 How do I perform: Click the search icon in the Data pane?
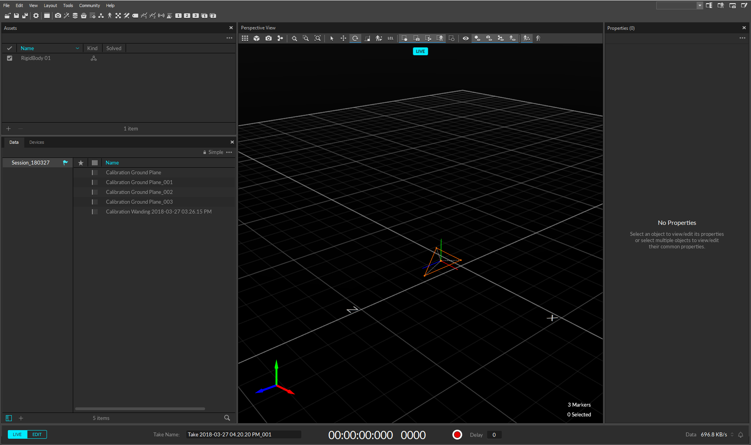pyautogui.click(x=227, y=418)
